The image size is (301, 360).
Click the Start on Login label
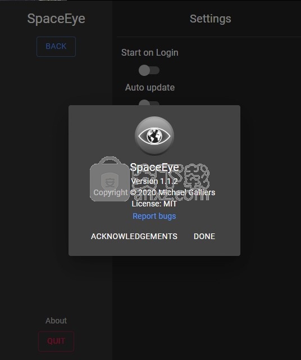tap(150, 52)
